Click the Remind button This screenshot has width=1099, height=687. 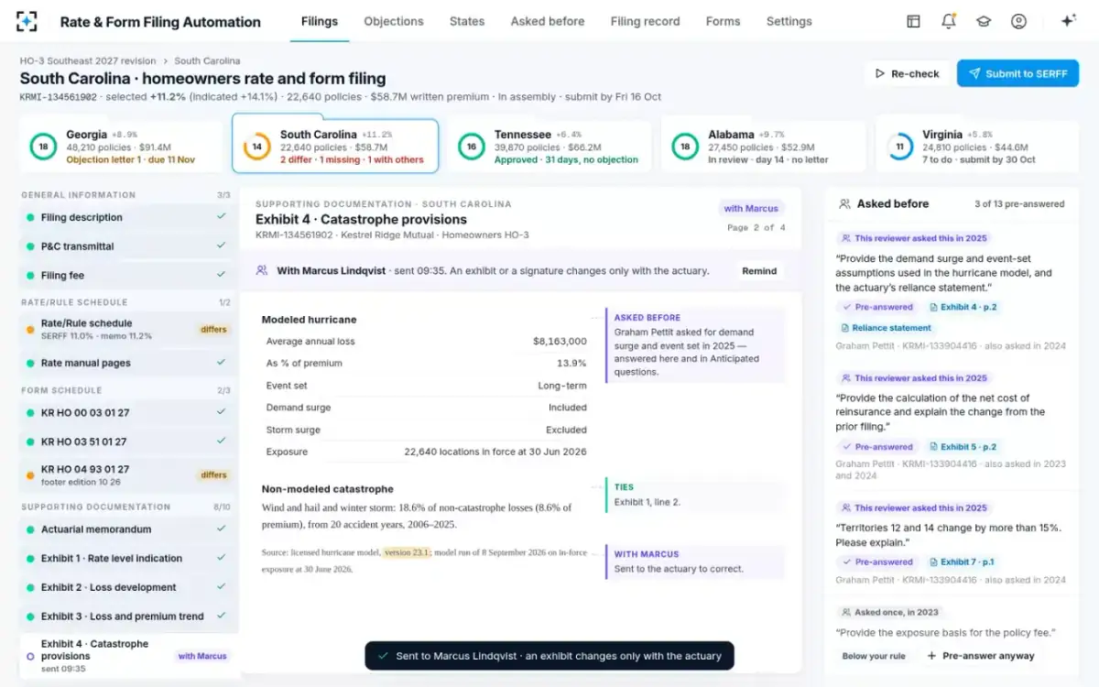759,271
